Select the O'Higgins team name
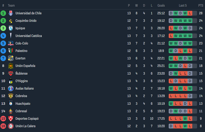 pyautogui.click(x=22, y=81)
